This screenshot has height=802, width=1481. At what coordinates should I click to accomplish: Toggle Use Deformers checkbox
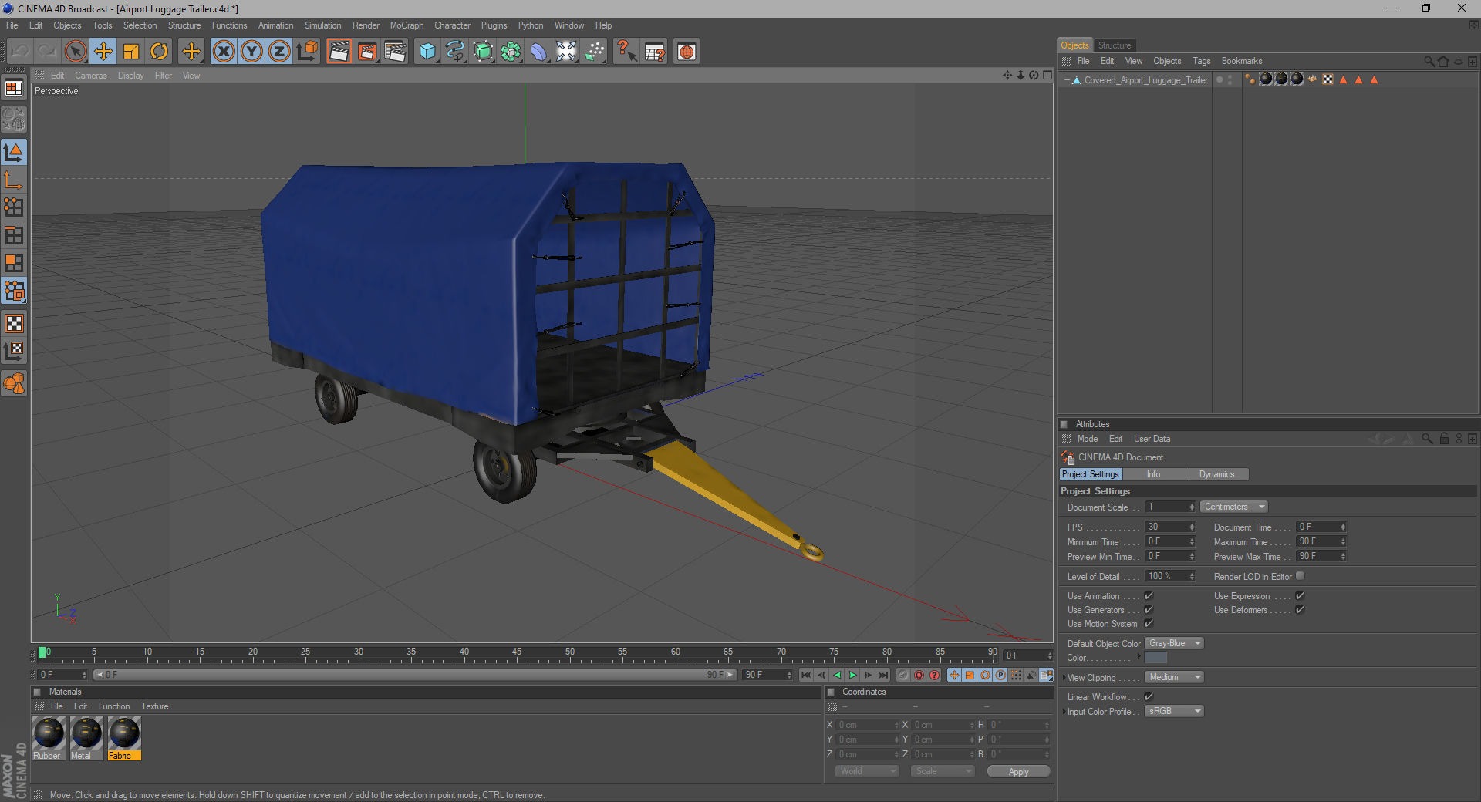pos(1300,610)
